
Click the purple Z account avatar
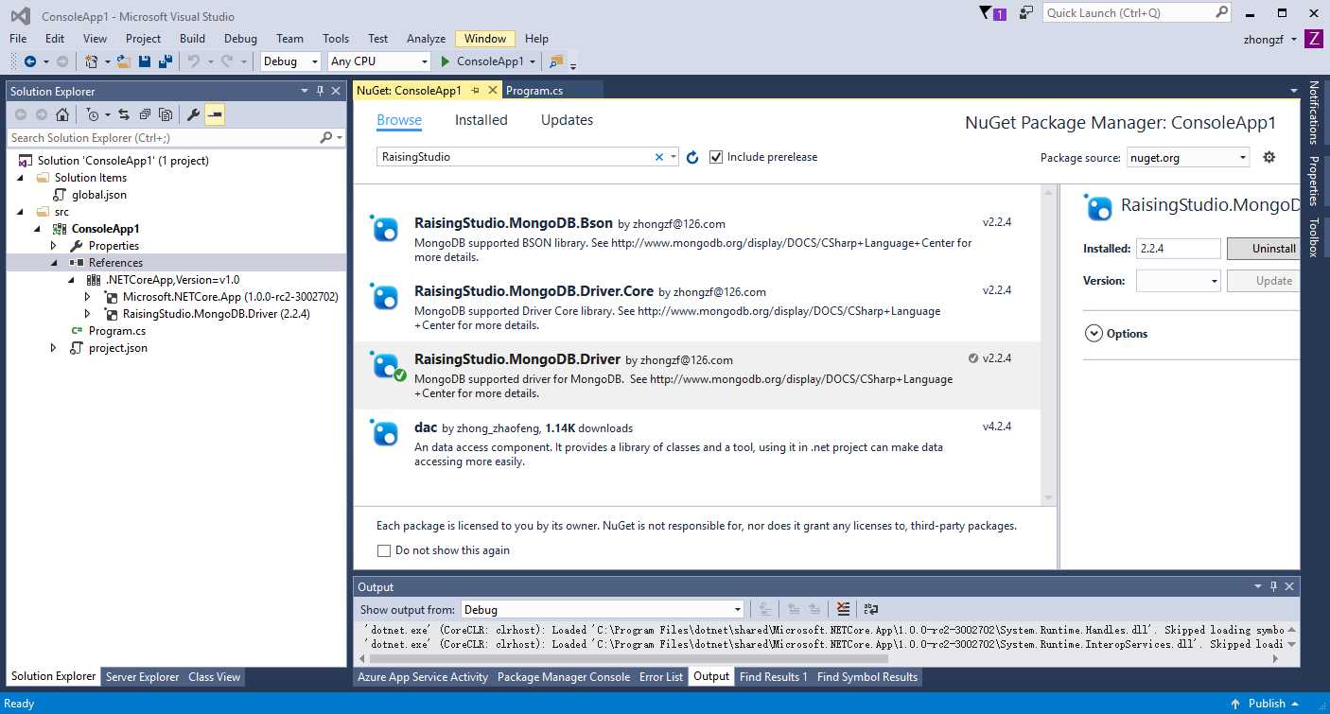pyautogui.click(x=1314, y=39)
